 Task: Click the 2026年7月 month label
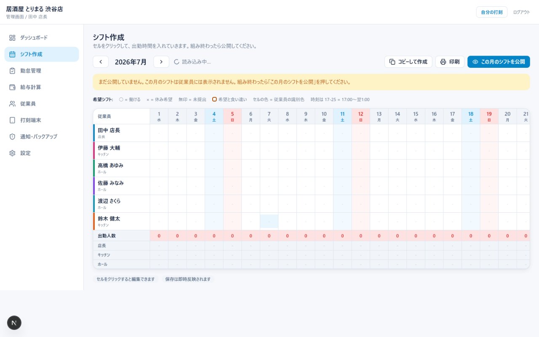pyautogui.click(x=131, y=62)
